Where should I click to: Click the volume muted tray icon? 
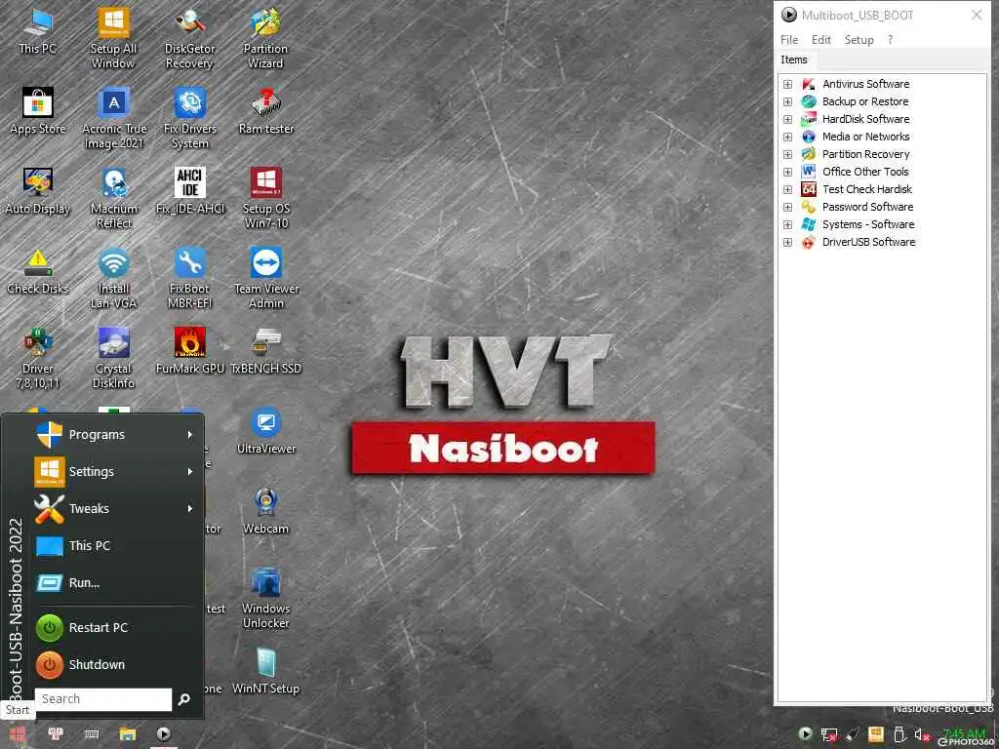point(921,734)
